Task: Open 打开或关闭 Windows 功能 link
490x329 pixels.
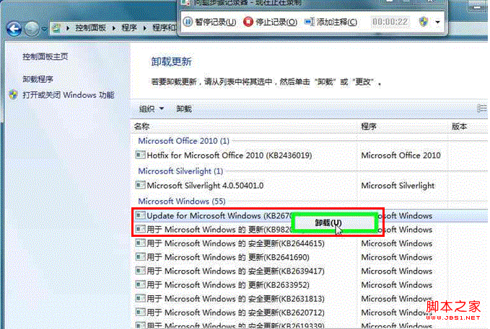Action: tap(68, 95)
